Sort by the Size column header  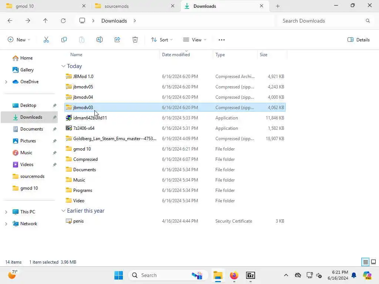tap(272, 55)
